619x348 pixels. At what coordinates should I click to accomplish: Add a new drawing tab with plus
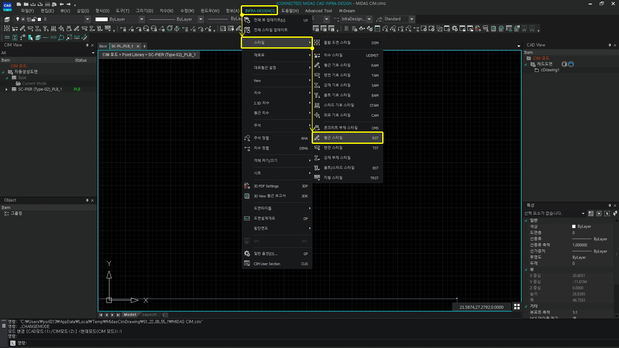[x=145, y=46]
